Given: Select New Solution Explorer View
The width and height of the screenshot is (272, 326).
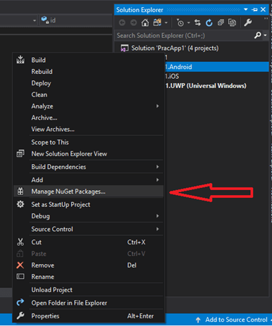Looking at the screenshot, I should [69, 153].
